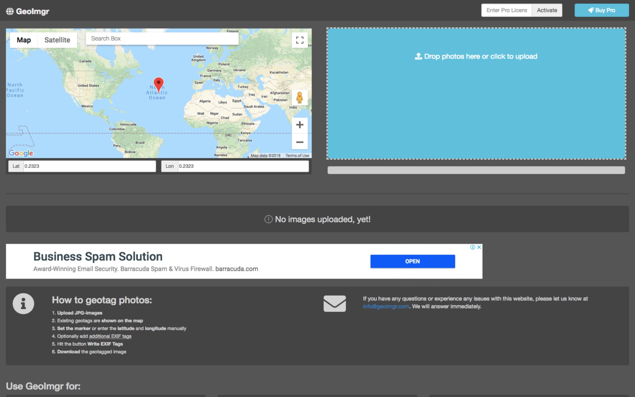
Task: Focus the Enter Pro License field
Action: pos(507,10)
